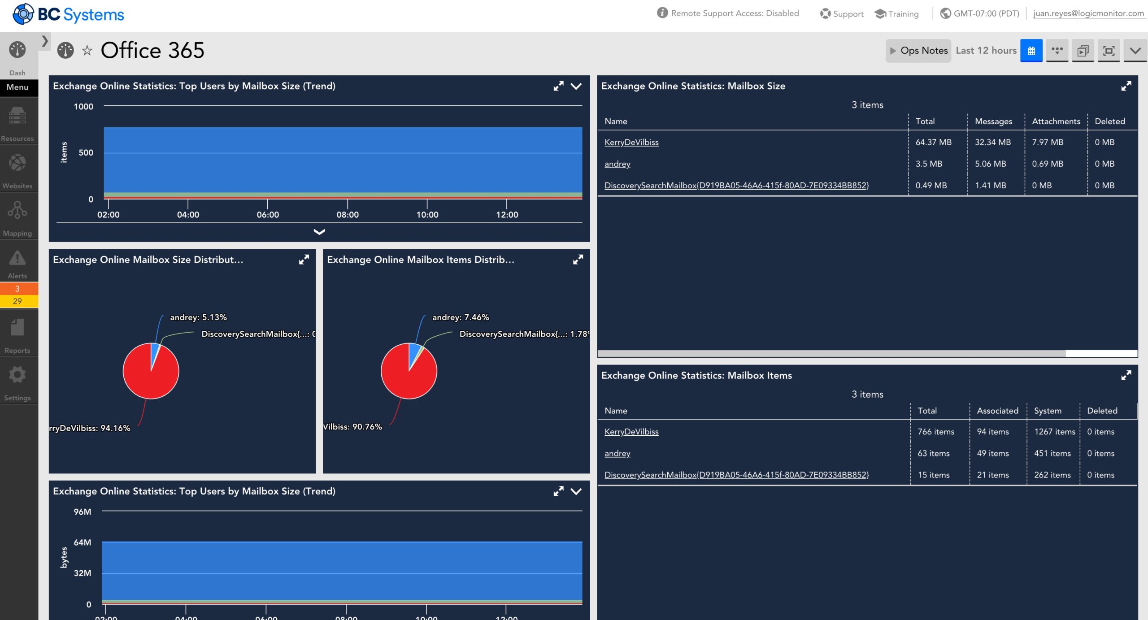
Task: Open andrey in Mailbox Items table
Action: (x=617, y=454)
